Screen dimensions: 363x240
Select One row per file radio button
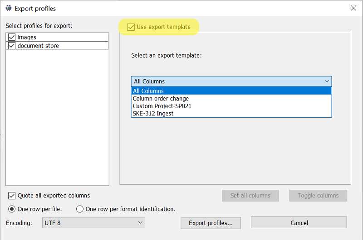[12, 209]
